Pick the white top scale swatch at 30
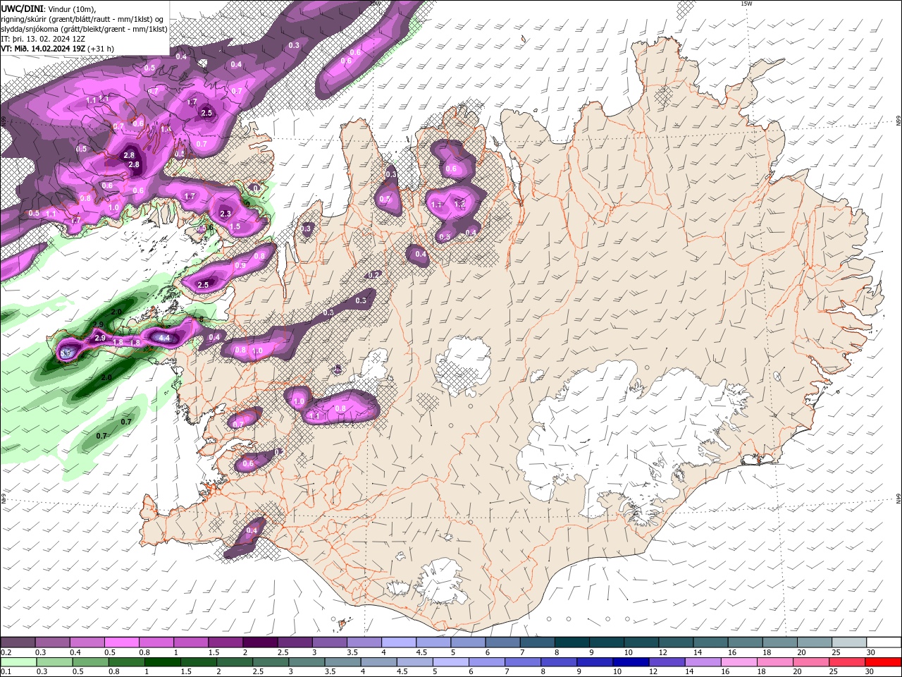The image size is (902, 677). point(884,642)
